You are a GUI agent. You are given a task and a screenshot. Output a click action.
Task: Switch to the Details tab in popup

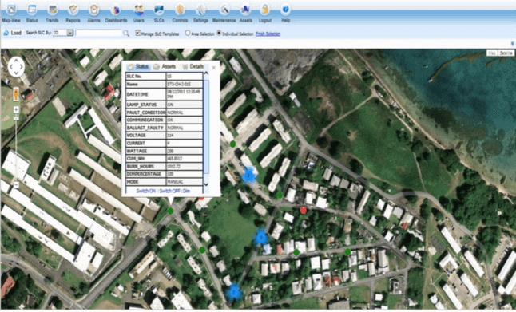click(x=193, y=67)
